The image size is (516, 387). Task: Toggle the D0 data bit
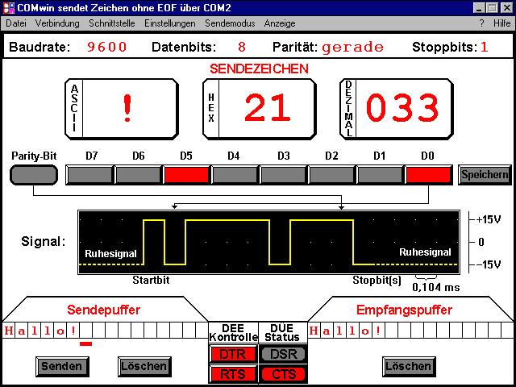coord(428,174)
